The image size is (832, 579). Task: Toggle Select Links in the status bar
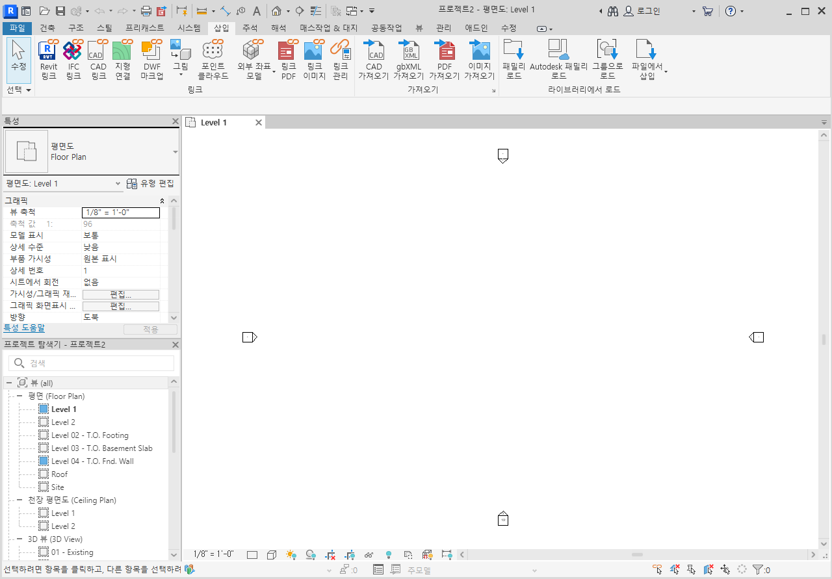click(658, 570)
